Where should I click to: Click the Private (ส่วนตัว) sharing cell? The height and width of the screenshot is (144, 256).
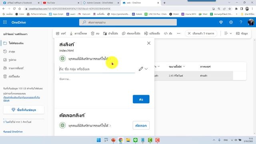(204, 76)
